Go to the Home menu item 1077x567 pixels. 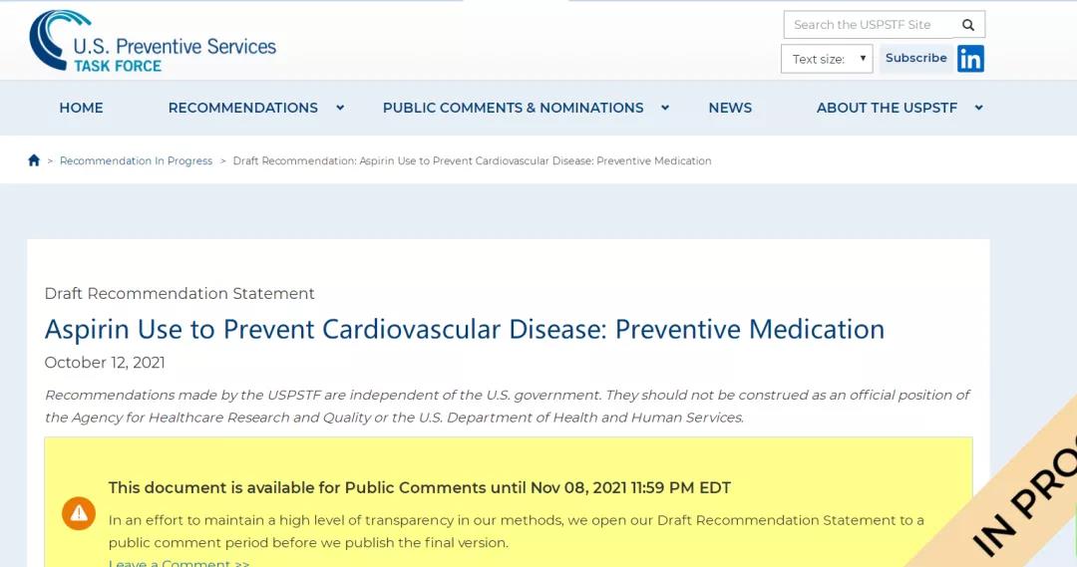click(81, 108)
